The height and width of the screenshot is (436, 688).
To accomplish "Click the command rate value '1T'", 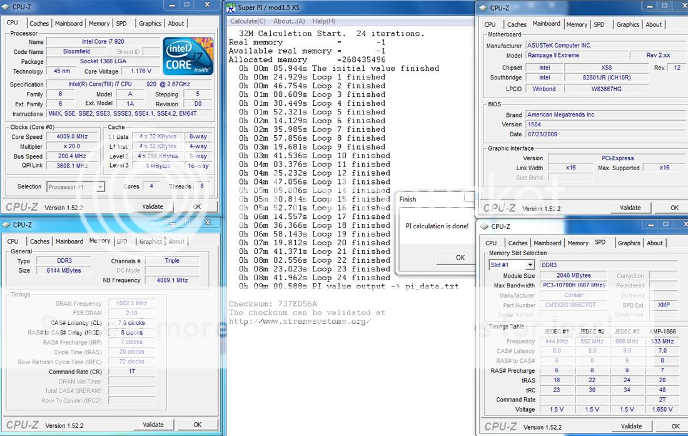I will pyautogui.click(x=131, y=372).
